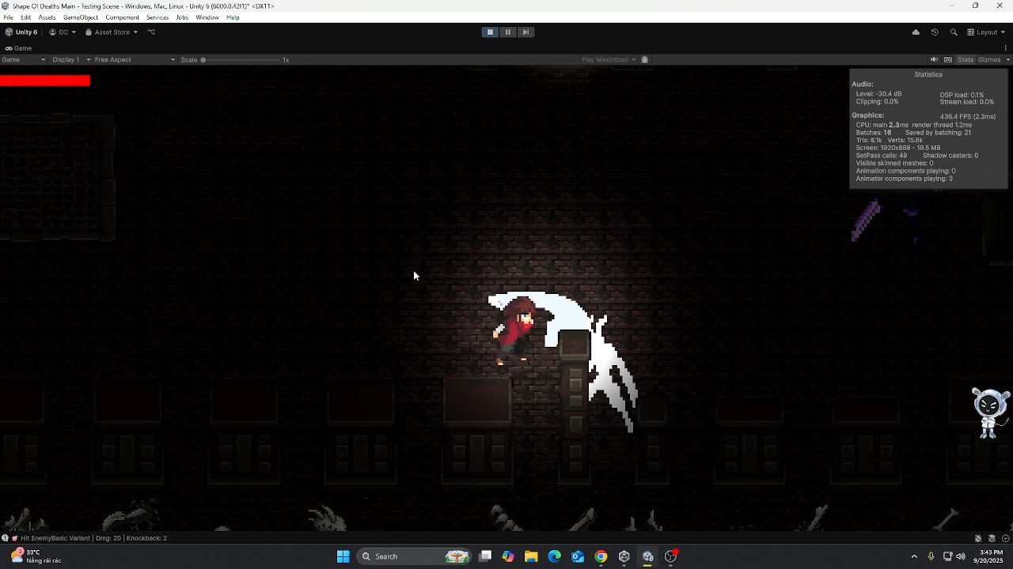Image resolution: width=1013 pixels, height=569 pixels.
Task: Toggle the frame debugger bug icon
Action: [645, 60]
